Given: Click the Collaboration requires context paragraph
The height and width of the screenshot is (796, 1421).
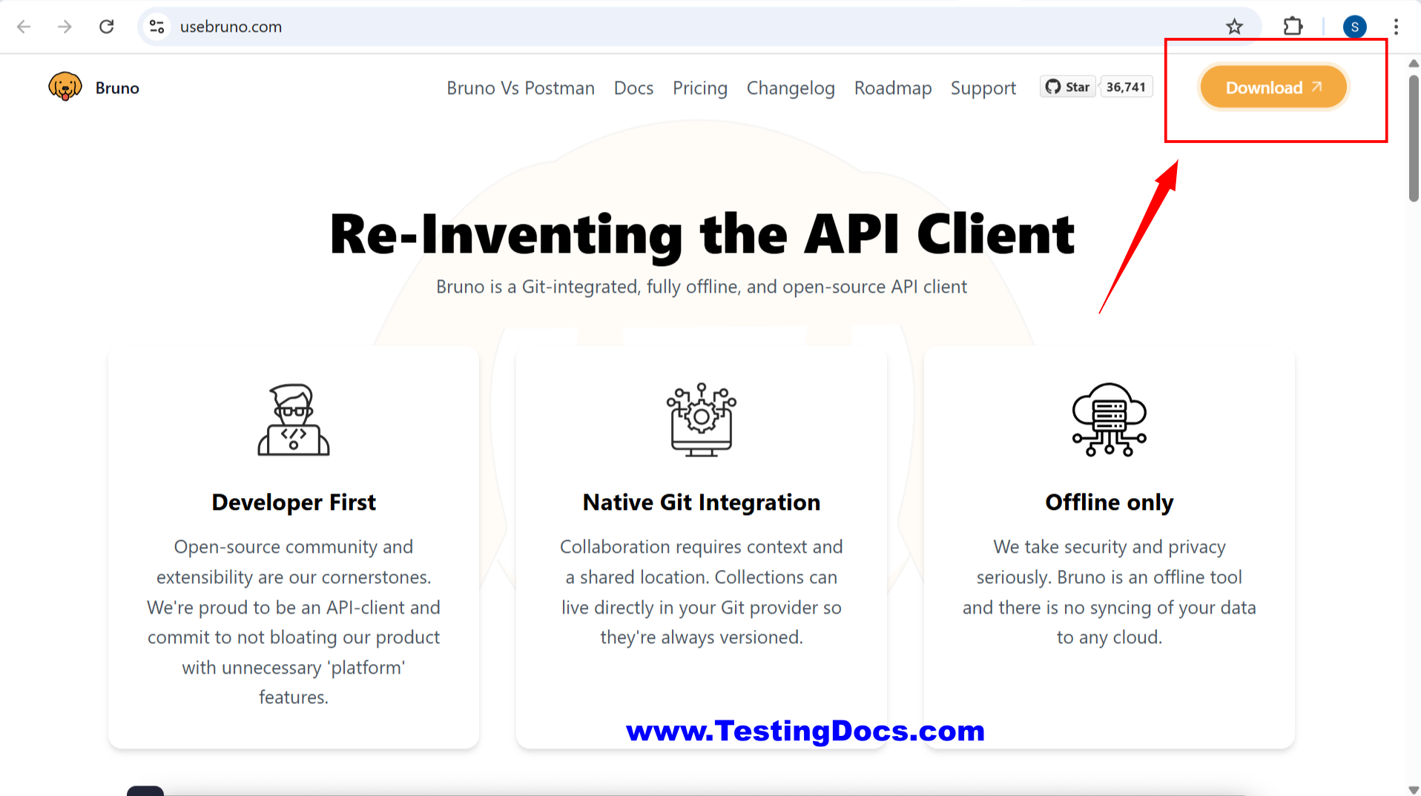Looking at the screenshot, I should click(702, 591).
